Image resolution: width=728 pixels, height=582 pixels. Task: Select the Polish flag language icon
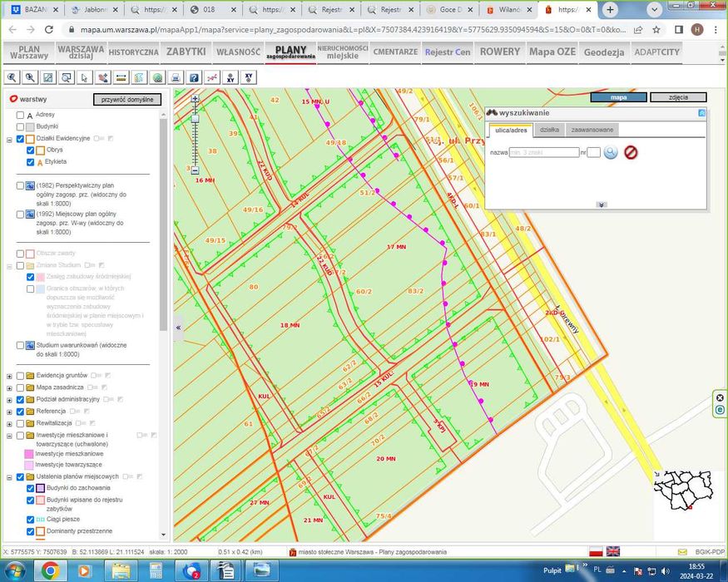point(596,551)
